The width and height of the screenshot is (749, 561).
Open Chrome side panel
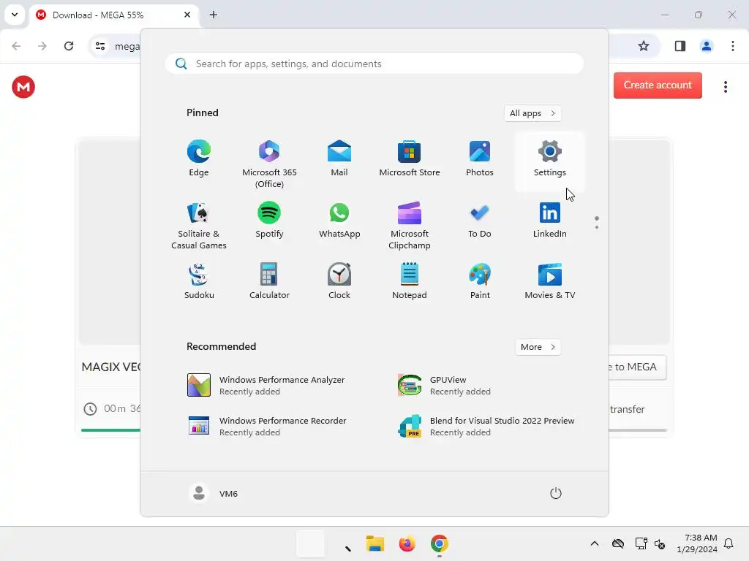(680, 46)
